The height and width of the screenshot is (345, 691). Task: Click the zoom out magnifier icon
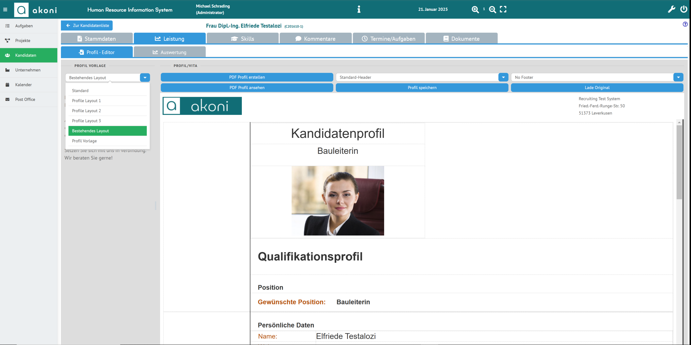[492, 9]
